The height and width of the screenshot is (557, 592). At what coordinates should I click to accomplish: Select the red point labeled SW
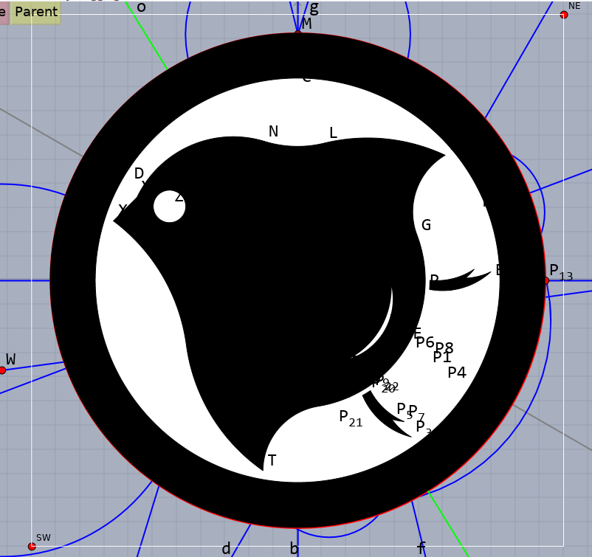[x=32, y=546]
